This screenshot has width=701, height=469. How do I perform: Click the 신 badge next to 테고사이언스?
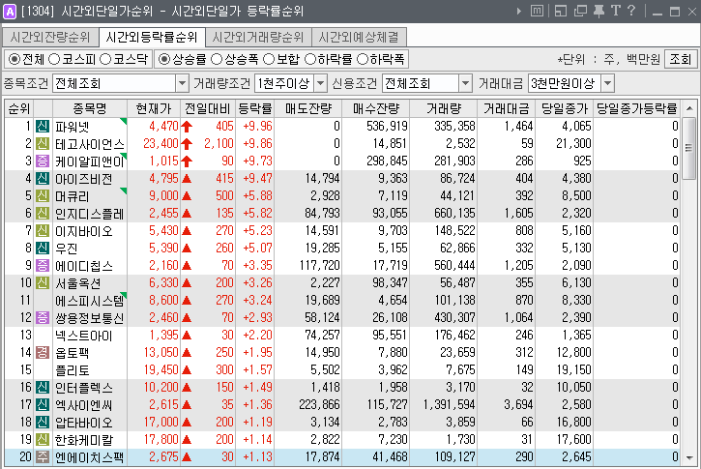[43, 143]
